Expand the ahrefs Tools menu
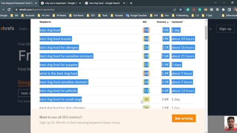Screen dimensions: 237x133 [x=24, y=29]
